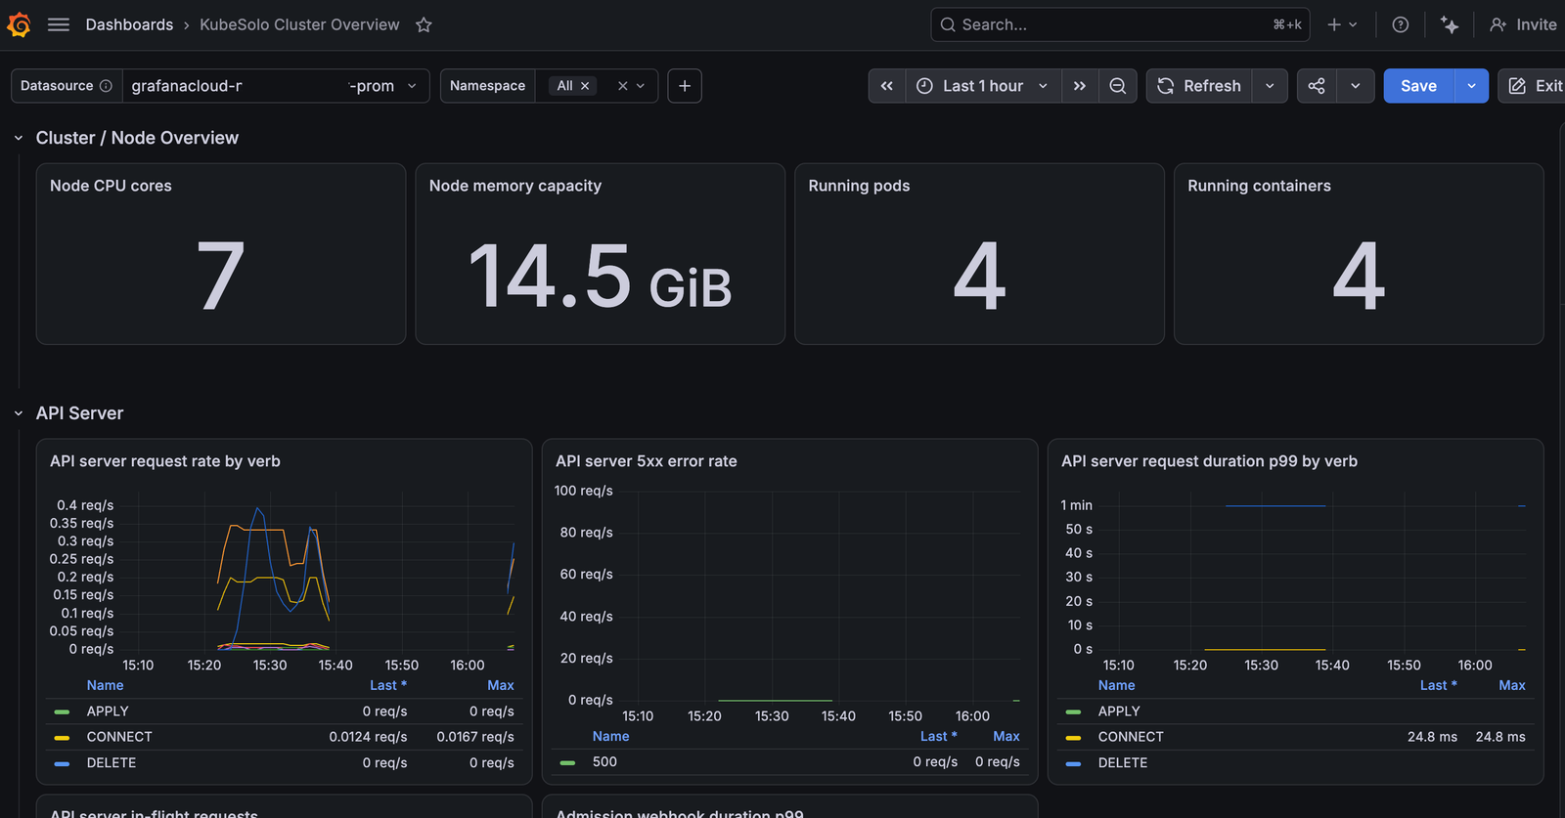Sort 5xx error legend by Max column

(x=1006, y=736)
